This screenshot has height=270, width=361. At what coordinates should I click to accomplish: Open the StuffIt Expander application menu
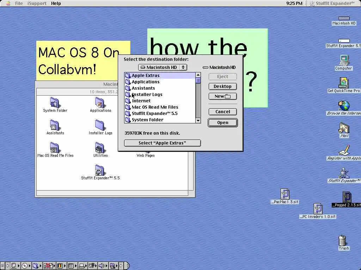pyautogui.click(x=332, y=3)
